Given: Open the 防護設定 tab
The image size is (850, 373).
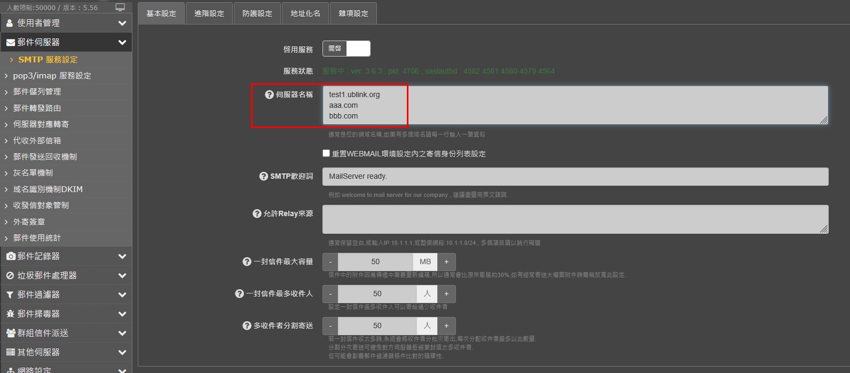Looking at the screenshot, I should click(257, 13).
